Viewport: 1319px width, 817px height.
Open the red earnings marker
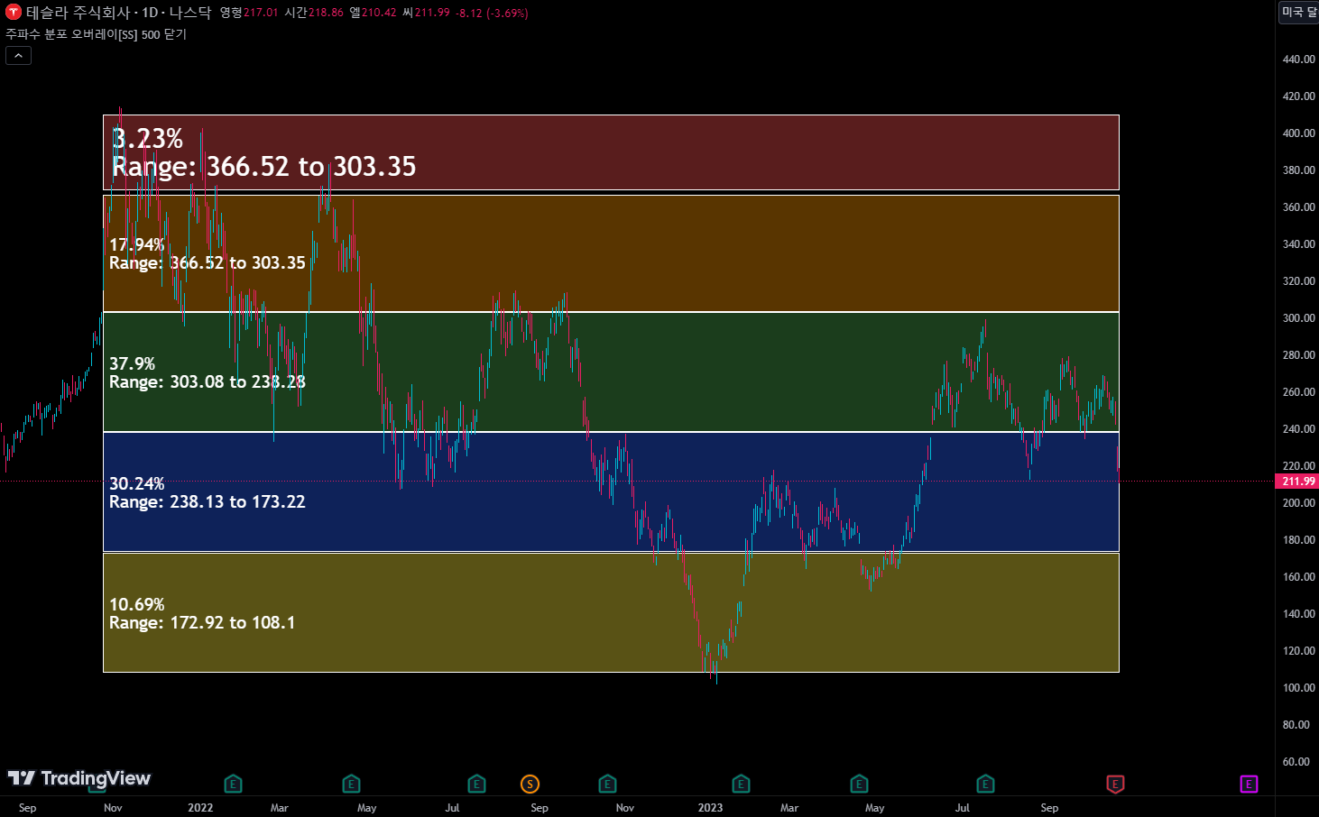pyautogui.click(x=1115, y=784)
